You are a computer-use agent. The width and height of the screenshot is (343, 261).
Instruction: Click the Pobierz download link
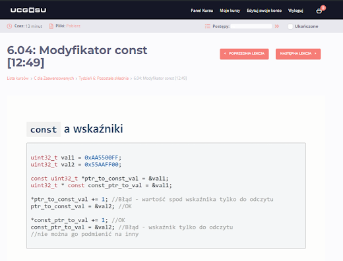coord(73,26)
